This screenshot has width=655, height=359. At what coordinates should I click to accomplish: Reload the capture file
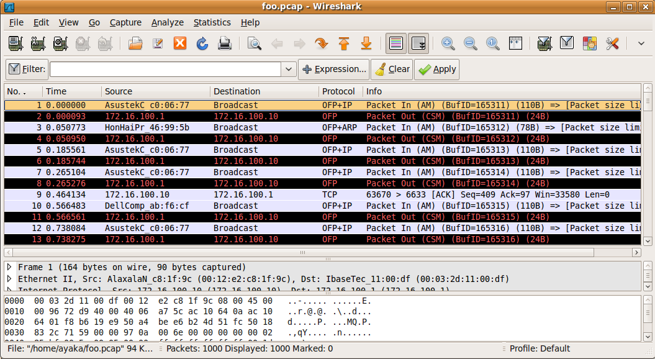tap(202, 43)
